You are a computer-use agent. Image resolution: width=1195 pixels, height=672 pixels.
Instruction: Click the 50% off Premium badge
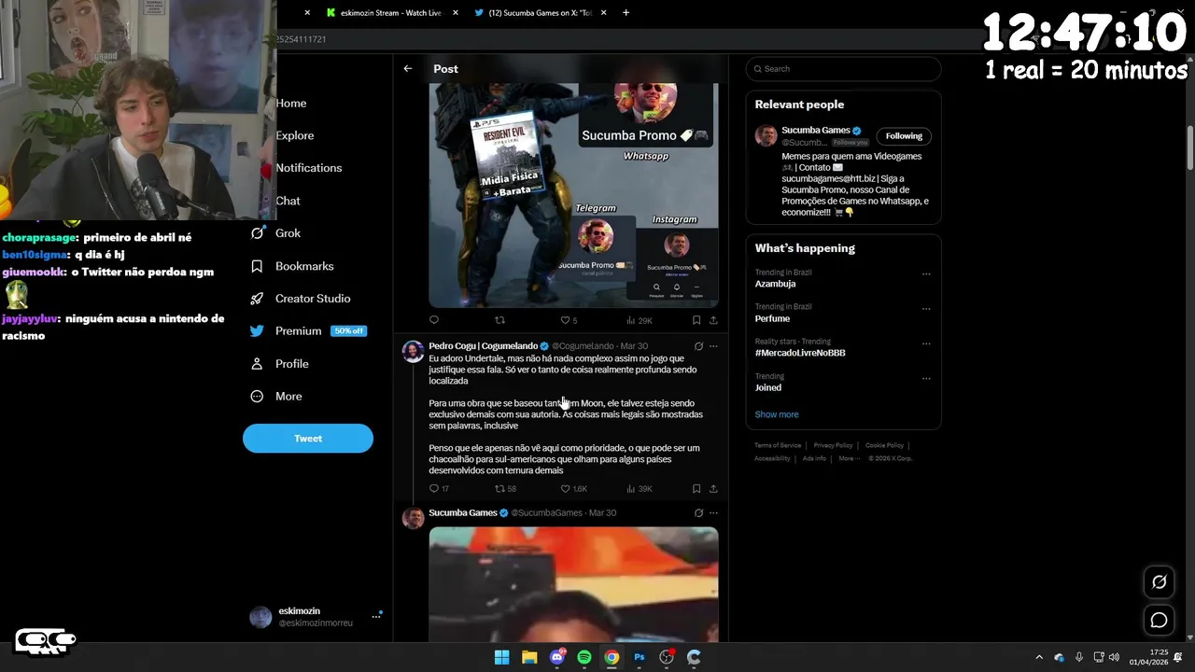[348, 331]
